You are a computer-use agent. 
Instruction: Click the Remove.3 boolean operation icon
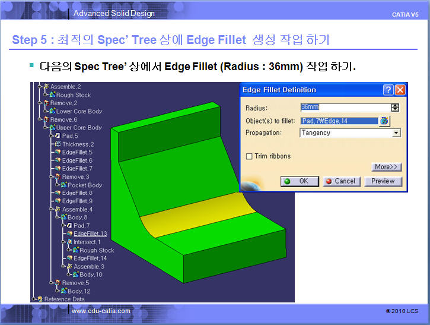click(58, 176)
